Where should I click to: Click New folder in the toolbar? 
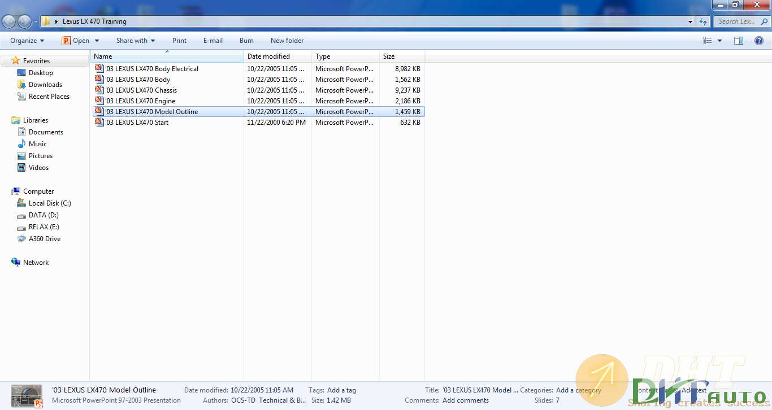pos(287,41)
